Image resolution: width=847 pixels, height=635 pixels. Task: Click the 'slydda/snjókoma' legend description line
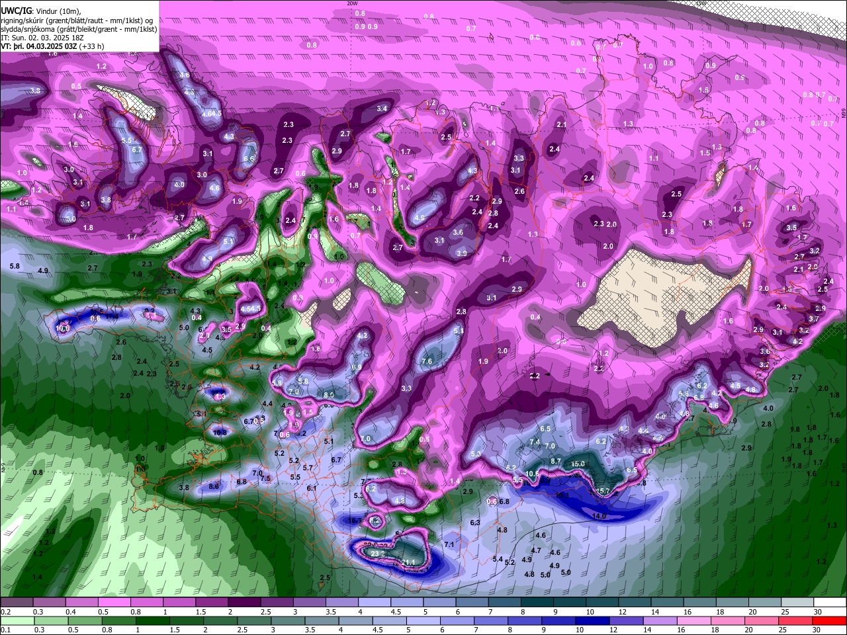tap(78, 29)
